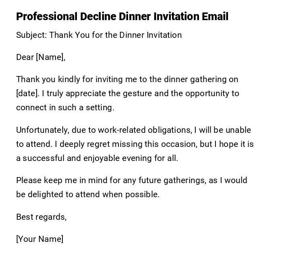Click the word "Dear" in the greeting
The height and width of the screenshot is (264, 282).
point(25,57)
